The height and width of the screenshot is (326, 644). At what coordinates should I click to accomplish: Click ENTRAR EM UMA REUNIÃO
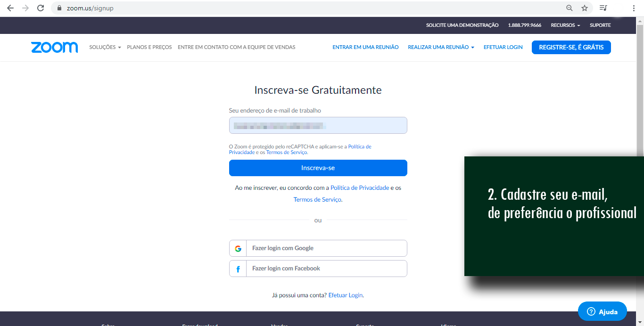365,47
